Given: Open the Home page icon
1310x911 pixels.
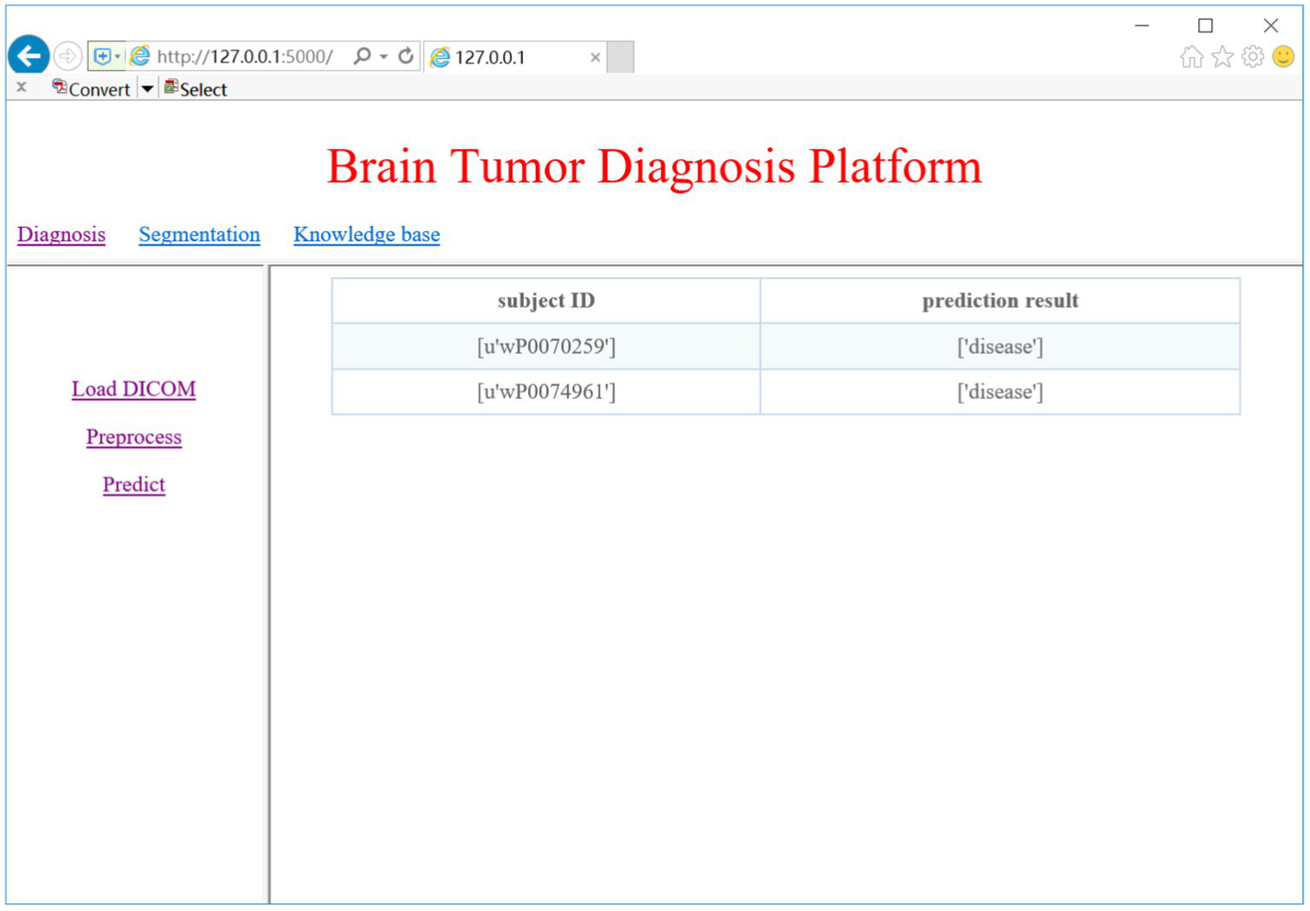Looking at the screenshot, I should coord(1191,57).
